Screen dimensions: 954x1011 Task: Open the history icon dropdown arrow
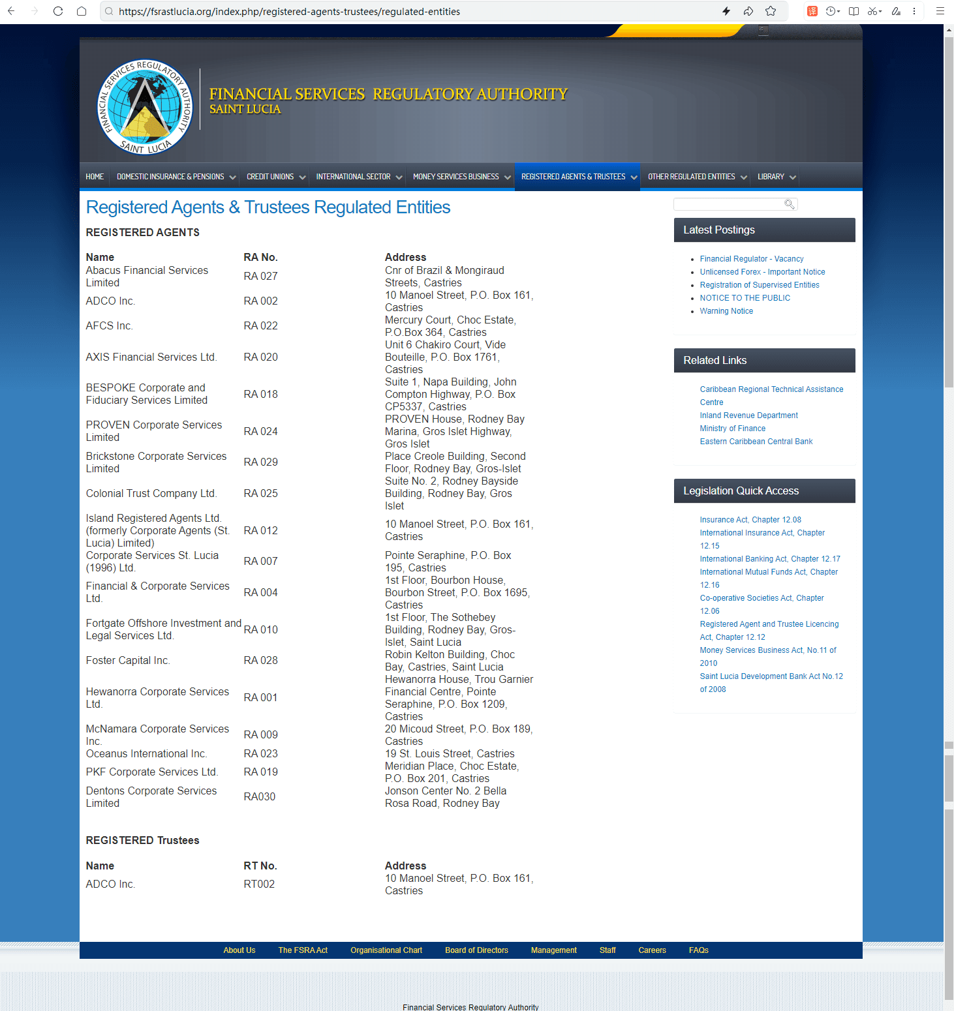point(838,12)
